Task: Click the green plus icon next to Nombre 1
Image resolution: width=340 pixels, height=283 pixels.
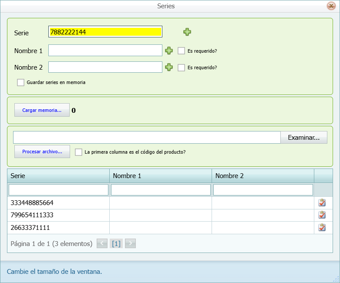Action: tap(169, 51)
